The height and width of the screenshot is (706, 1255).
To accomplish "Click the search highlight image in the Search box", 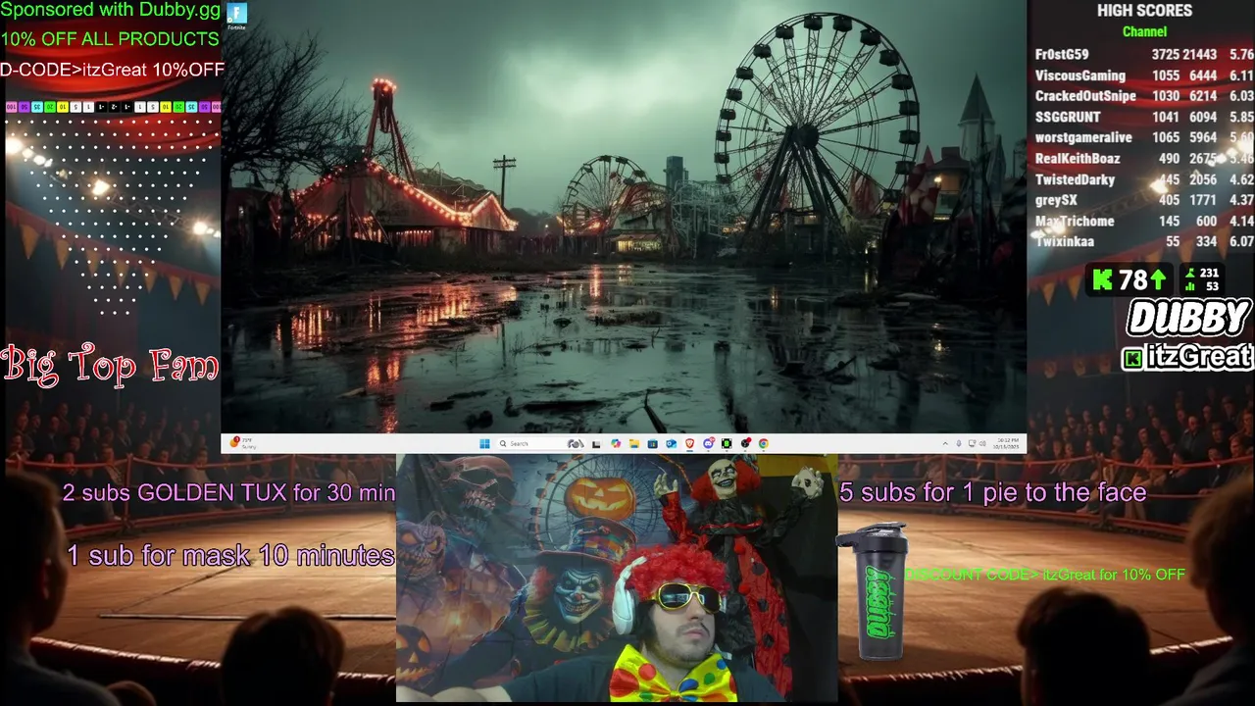I will tap(576, 443).
